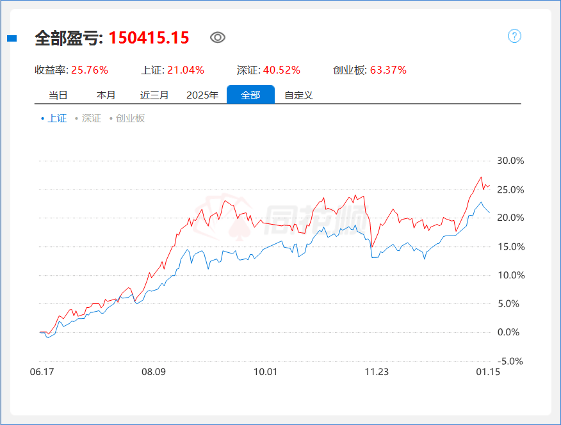Select the highlighted 全部 tab
Screen dimensions: 561x425
coord(250,94)
